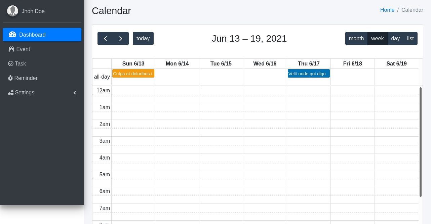Open the Home breadcrumb link
This screenshot has width=431, height=224.
tap(387, 10)
